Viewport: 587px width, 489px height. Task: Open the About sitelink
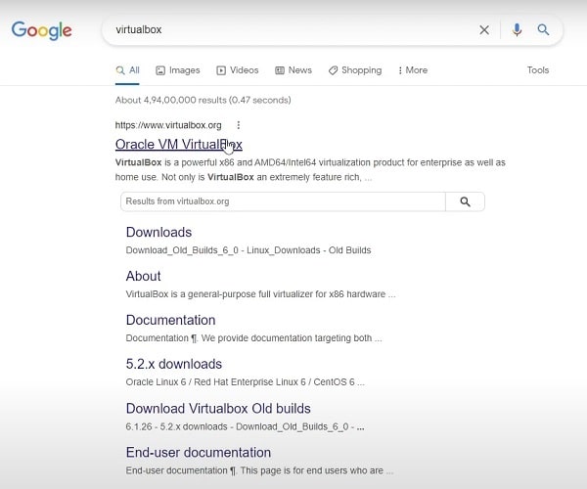[x=144, y=276]
